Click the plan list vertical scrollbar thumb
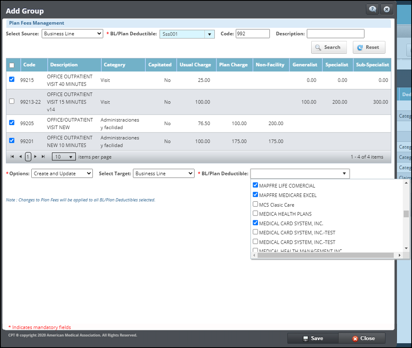This screenshot has height=348, width=412. coord(406,214)
